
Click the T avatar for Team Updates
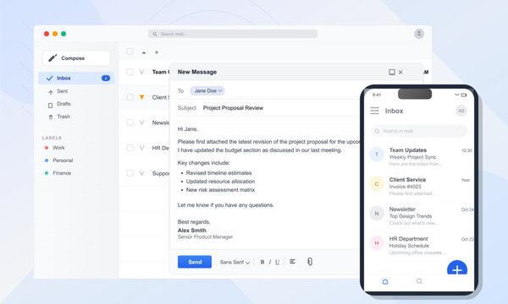tap(377, 155)
